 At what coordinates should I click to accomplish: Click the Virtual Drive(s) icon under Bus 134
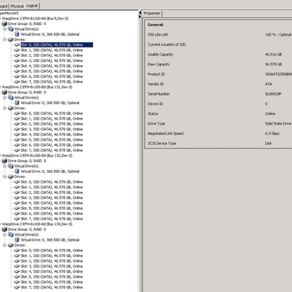(11, 235)
